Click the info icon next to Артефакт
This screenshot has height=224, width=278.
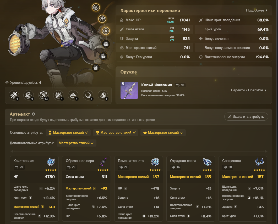point(33,114)
